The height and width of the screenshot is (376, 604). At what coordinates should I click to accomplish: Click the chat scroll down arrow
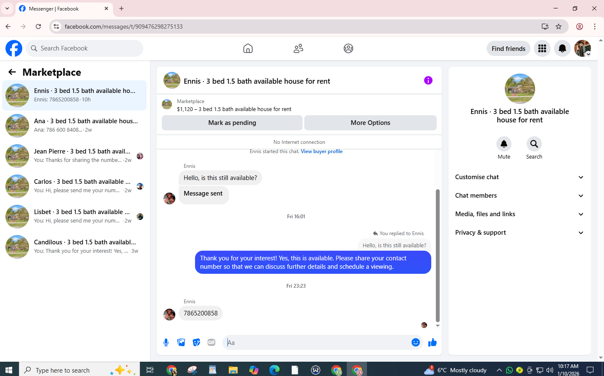point(438,326)
